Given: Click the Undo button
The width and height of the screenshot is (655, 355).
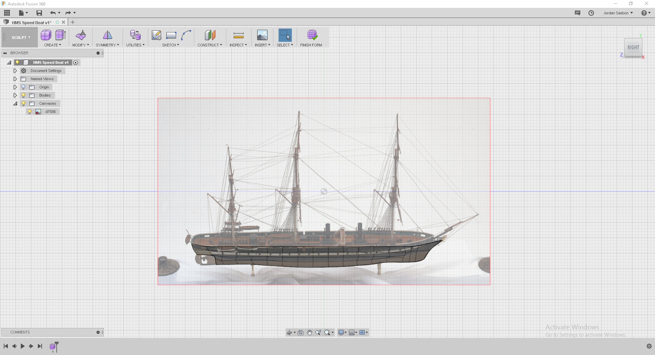Looking at the screenshot, I should point(54,13).
